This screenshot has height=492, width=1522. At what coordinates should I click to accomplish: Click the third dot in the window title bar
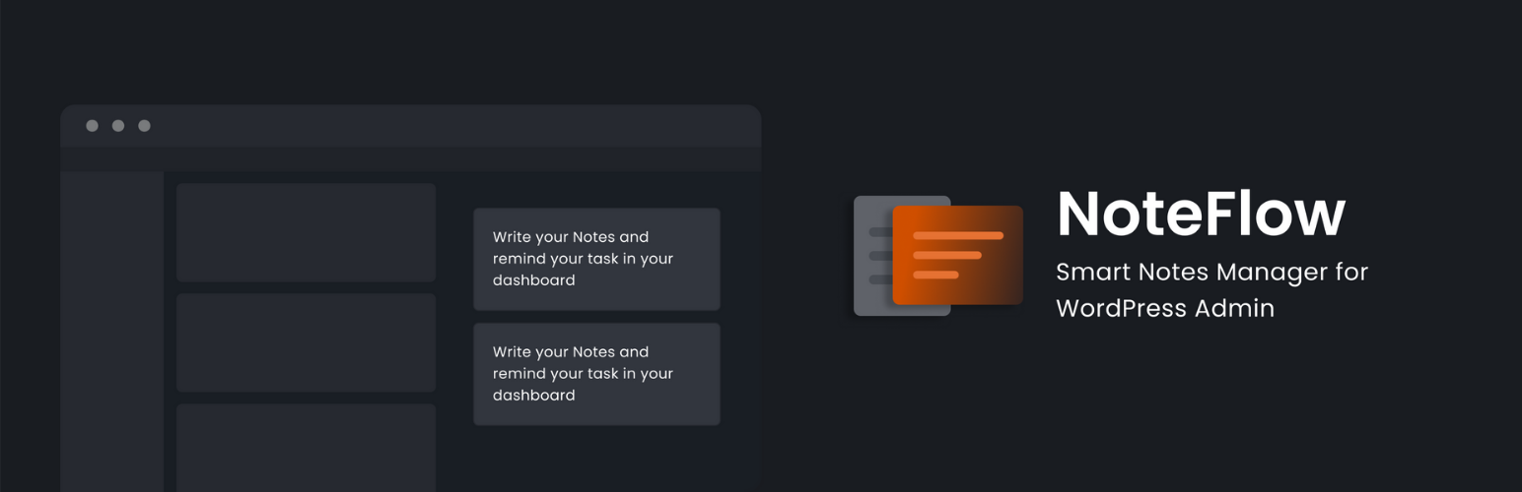pos(144,126)
